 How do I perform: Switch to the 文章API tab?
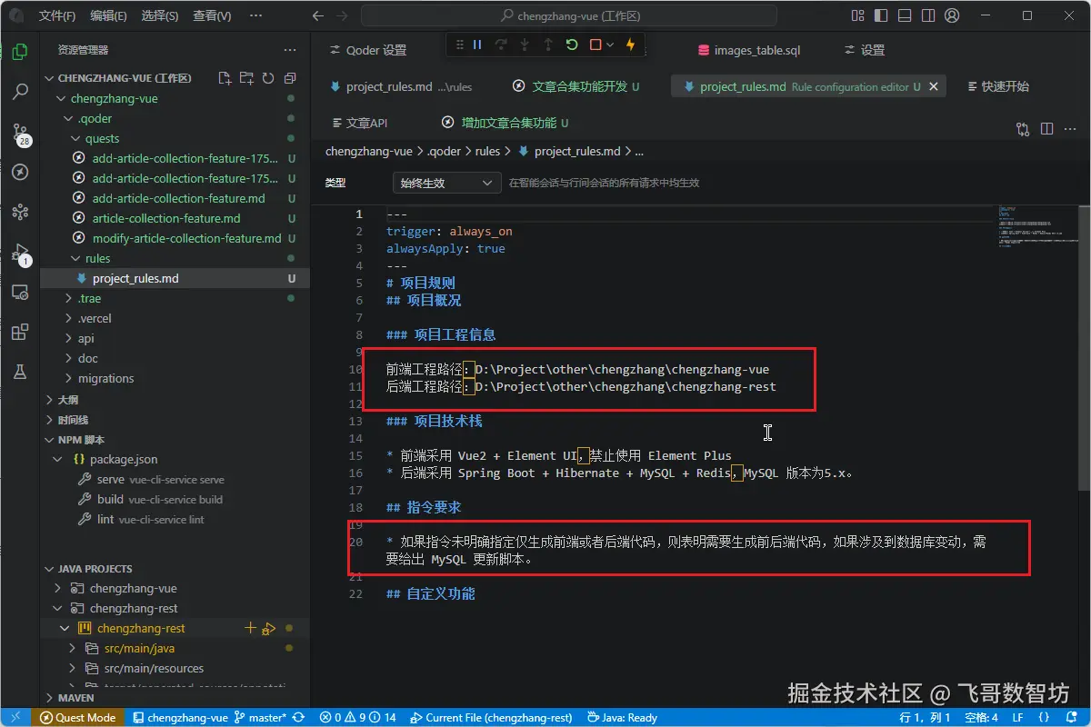(x=359, y=123)
